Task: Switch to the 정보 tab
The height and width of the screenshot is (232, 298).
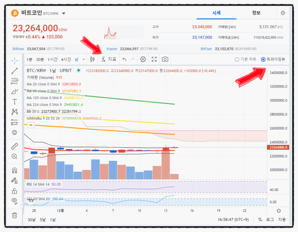Action: (256, 13)
